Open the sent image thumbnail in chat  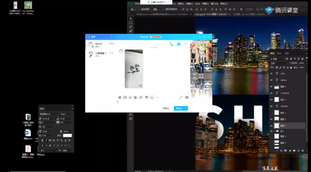tap(134, 69)
